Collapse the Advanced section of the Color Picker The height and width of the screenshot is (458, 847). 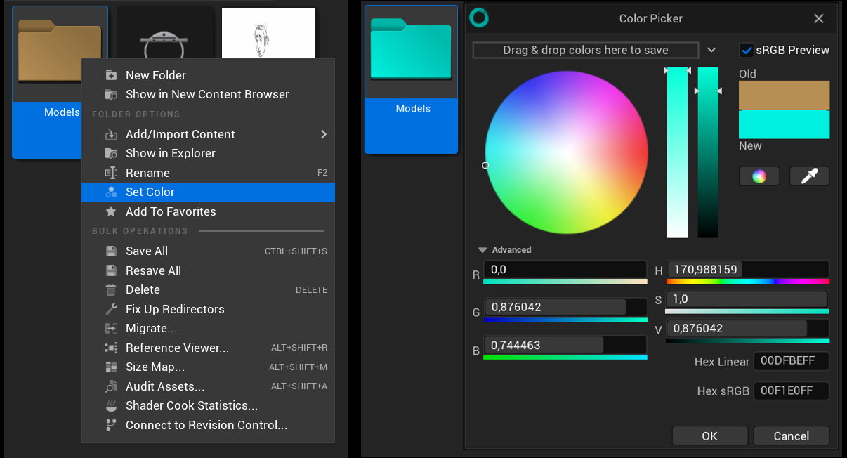tap(482, 249)
